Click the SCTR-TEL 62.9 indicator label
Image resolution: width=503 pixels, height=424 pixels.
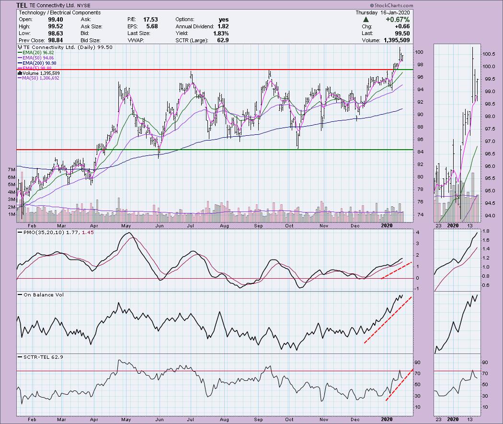click(43, 357)
